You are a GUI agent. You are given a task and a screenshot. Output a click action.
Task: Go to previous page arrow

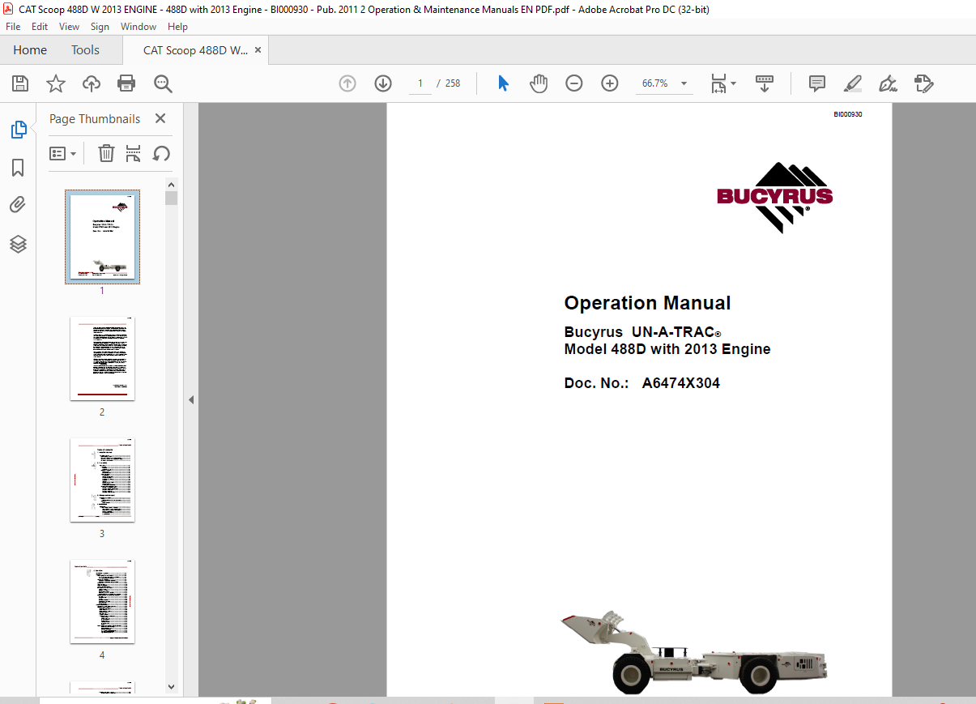[347, 83]
